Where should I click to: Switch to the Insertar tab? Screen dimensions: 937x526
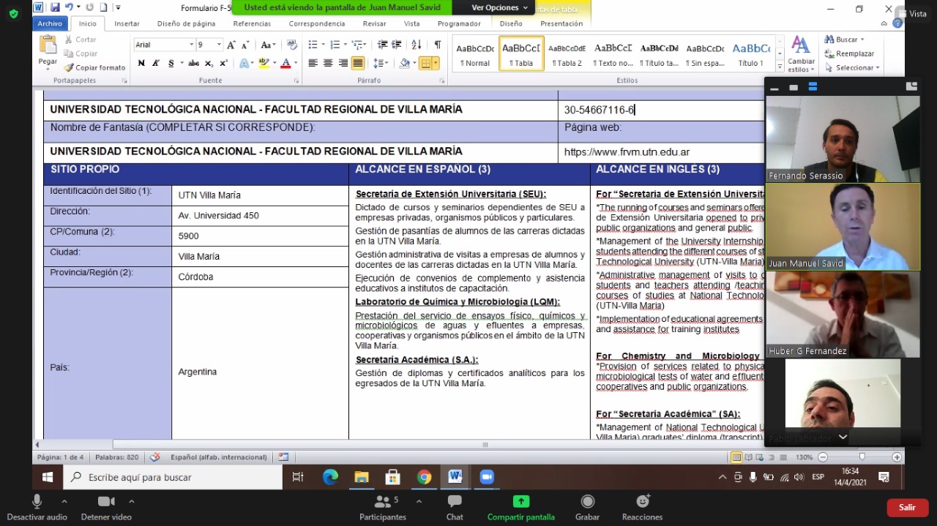127,23
